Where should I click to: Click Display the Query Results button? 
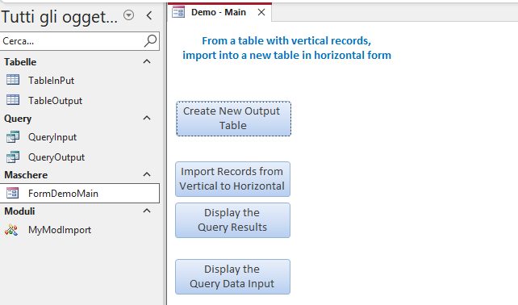pos(232,220)
